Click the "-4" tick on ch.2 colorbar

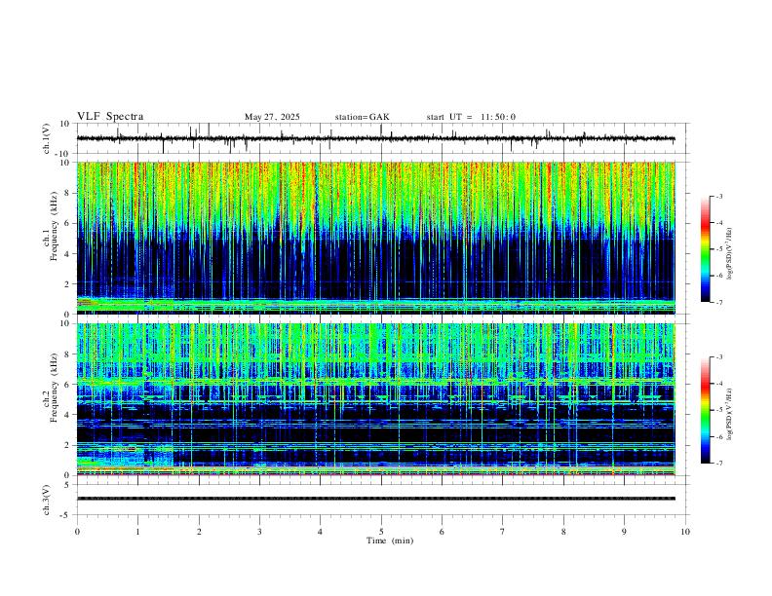click(x=719, y=384)
